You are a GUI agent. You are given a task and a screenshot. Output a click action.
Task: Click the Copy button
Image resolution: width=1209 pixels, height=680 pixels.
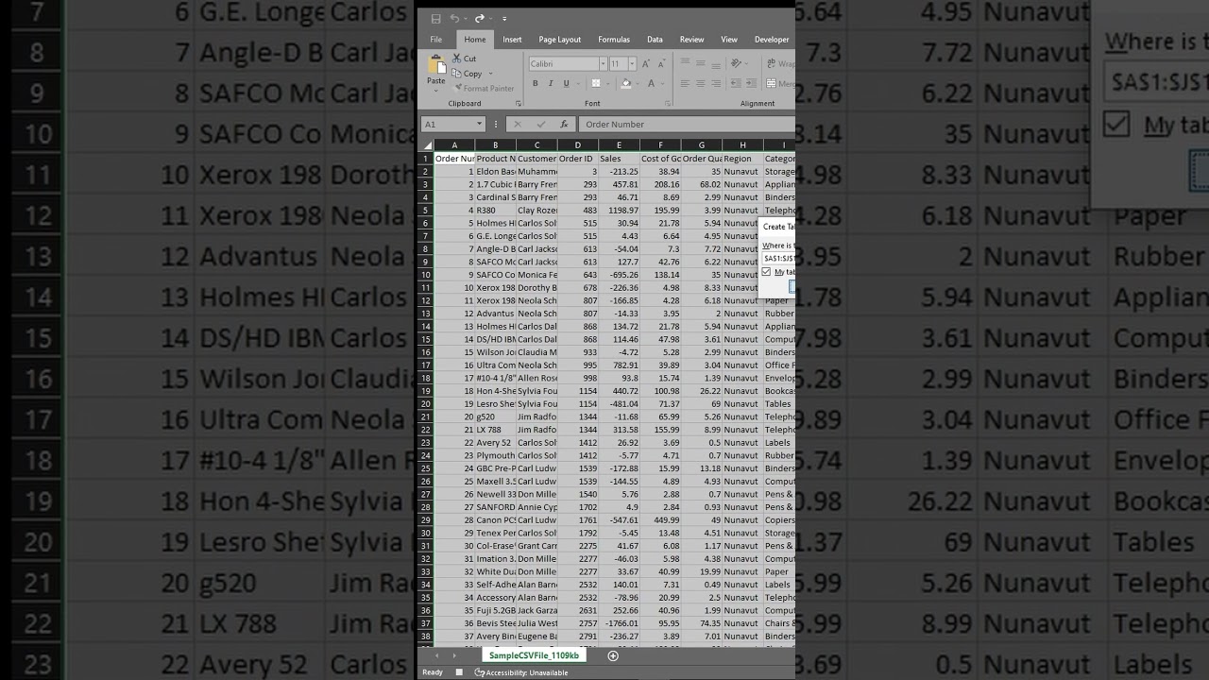[x=468, y=74]
